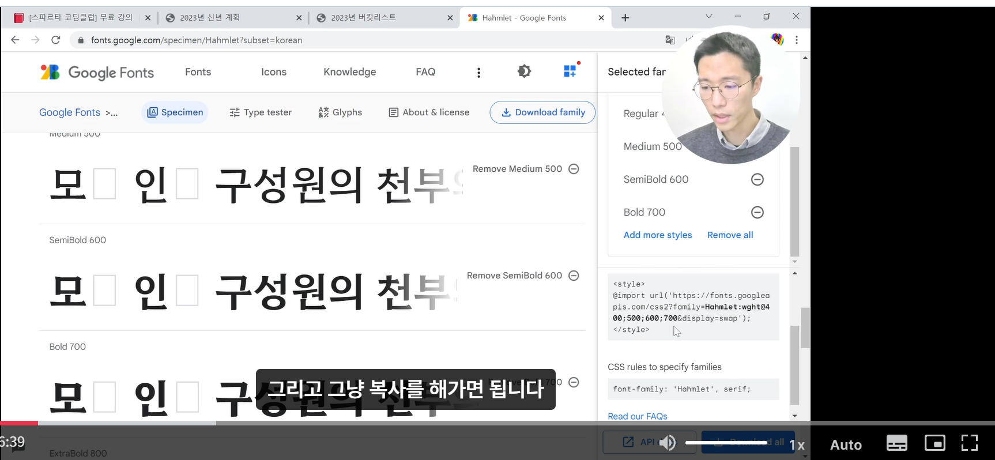This screenshot has width=995, height=460.
Task: Mute the video with the speaker icon
Action: 667,443
